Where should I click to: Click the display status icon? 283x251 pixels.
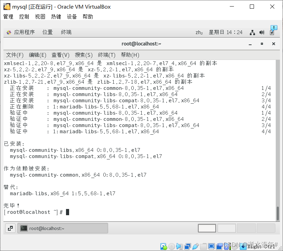pyautogui.click(x=210, y=246)
